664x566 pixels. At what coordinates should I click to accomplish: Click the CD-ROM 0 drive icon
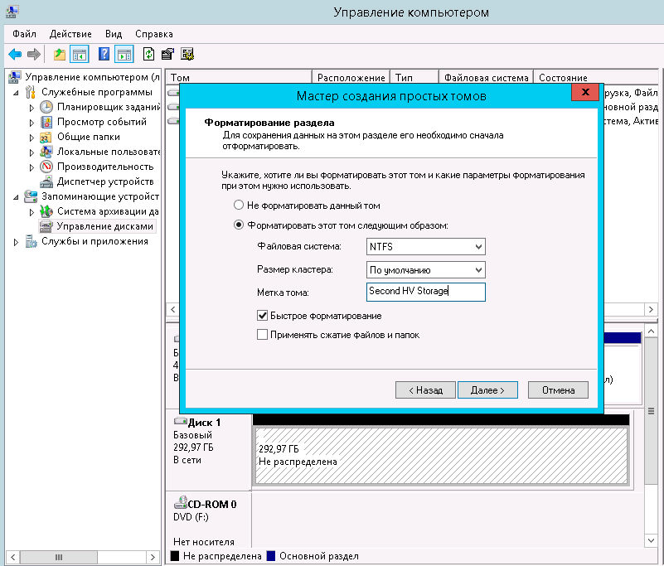point(181,502)
